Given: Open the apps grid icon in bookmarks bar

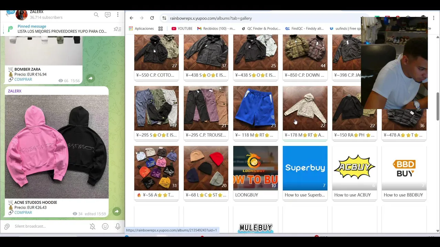Looking at the screenshot, I should pyautogui.click(x=161, y=28).
